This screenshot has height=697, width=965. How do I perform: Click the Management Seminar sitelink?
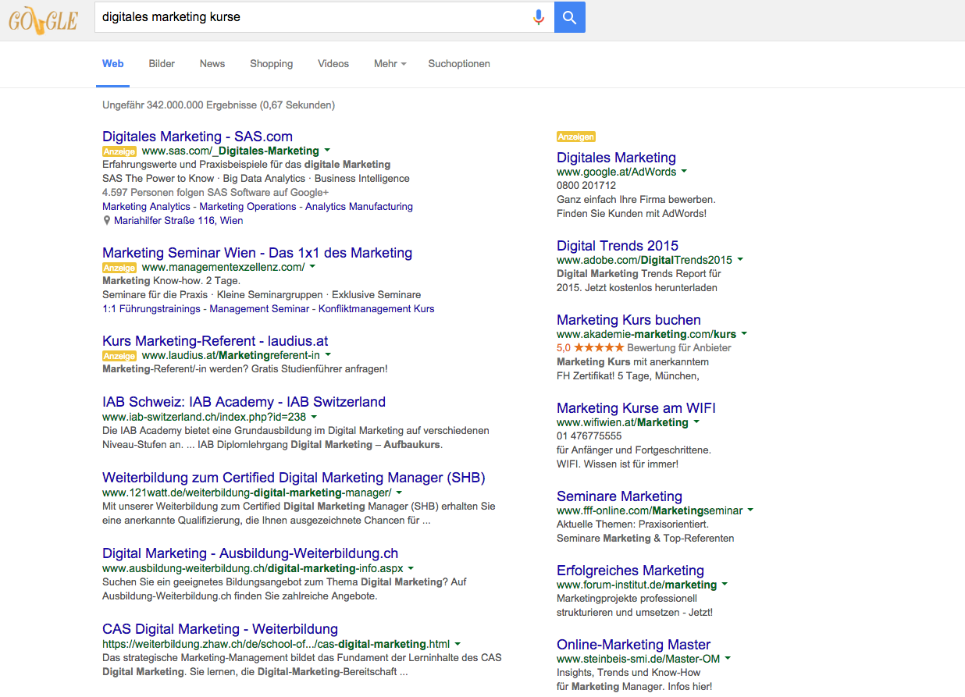coord(259,309)
